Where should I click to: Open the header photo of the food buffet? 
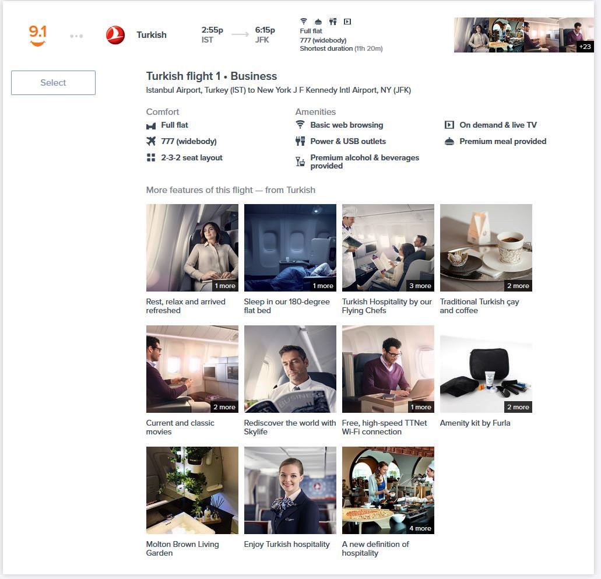coord(507,35)
